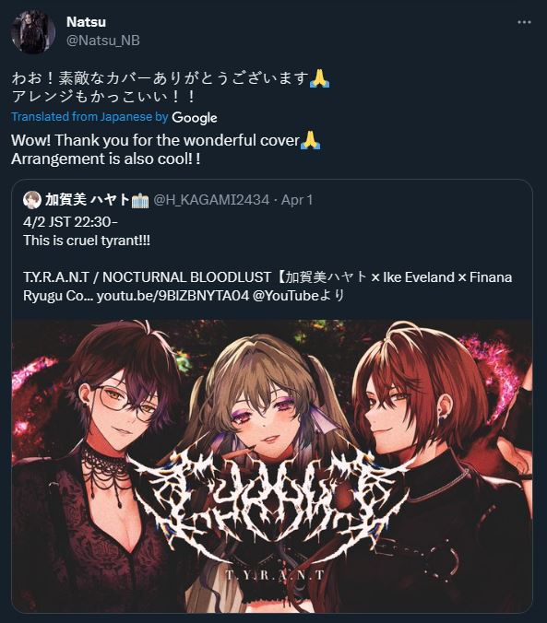Click the 'Apr 1' timestamp

[x=297, y=200]
